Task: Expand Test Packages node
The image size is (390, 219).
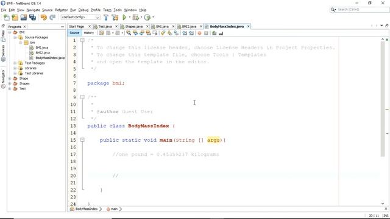Action: [x=15, y=63]
